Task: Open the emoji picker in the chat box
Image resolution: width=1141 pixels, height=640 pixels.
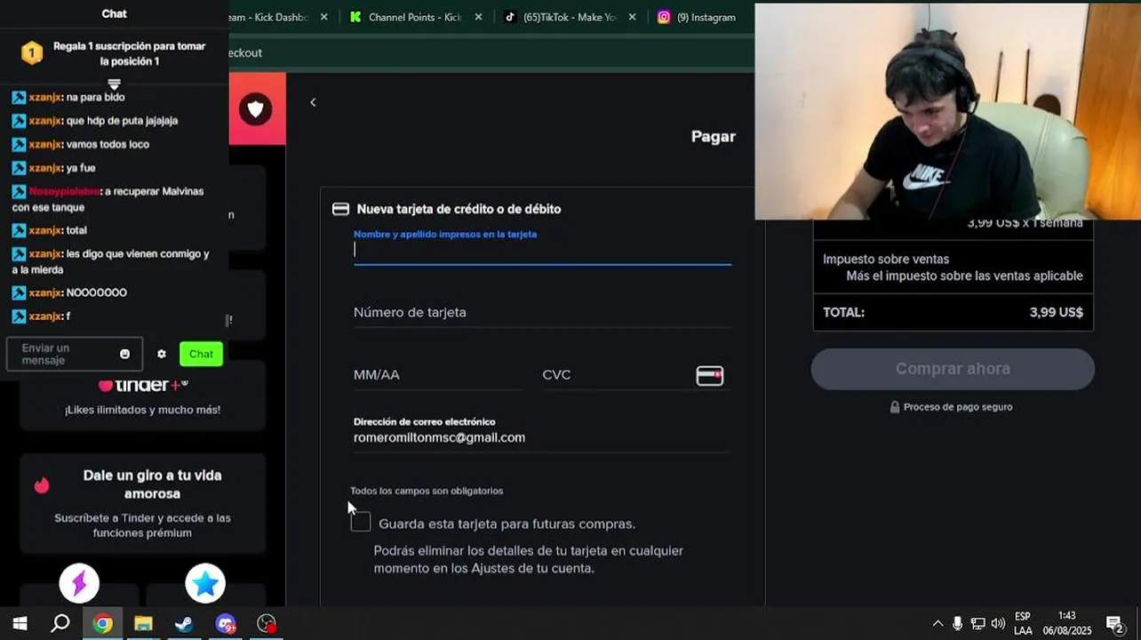Action: coord(124,354)
